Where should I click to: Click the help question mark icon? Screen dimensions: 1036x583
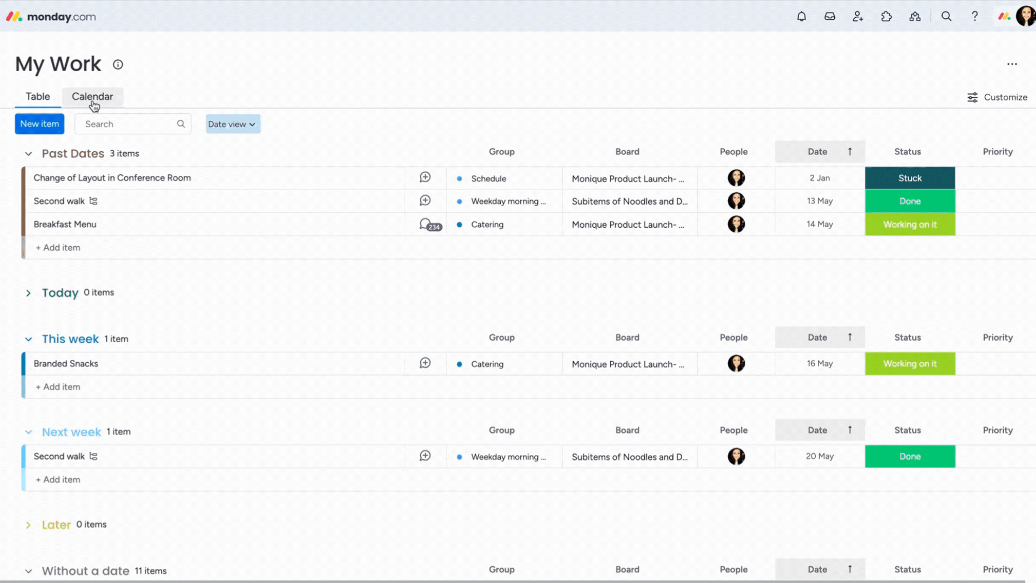[974, 16]
